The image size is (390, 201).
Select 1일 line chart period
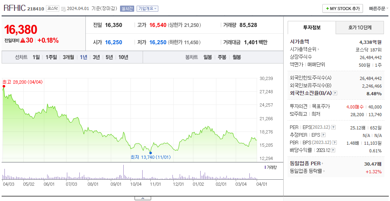[36, 57]
